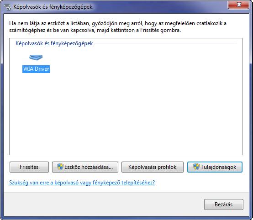The image size is (253, 220).
Task: Click the WIA Driver device label
Action: pyautogui.click(x=36, y=69)
